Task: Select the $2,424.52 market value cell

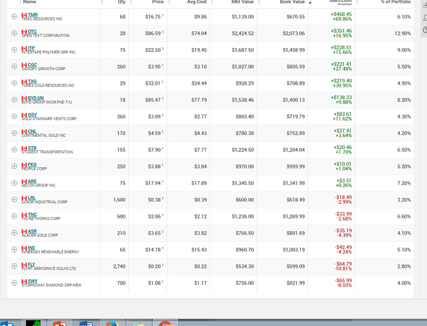Action: click(243, 33)
